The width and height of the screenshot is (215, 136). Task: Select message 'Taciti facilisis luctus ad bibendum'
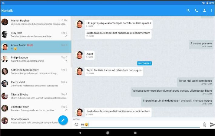[114, 71]
